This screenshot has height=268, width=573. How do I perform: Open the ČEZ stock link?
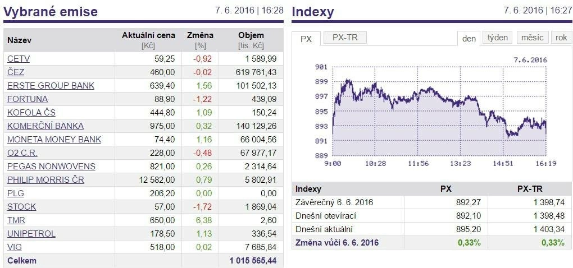[x=15, y=72]
